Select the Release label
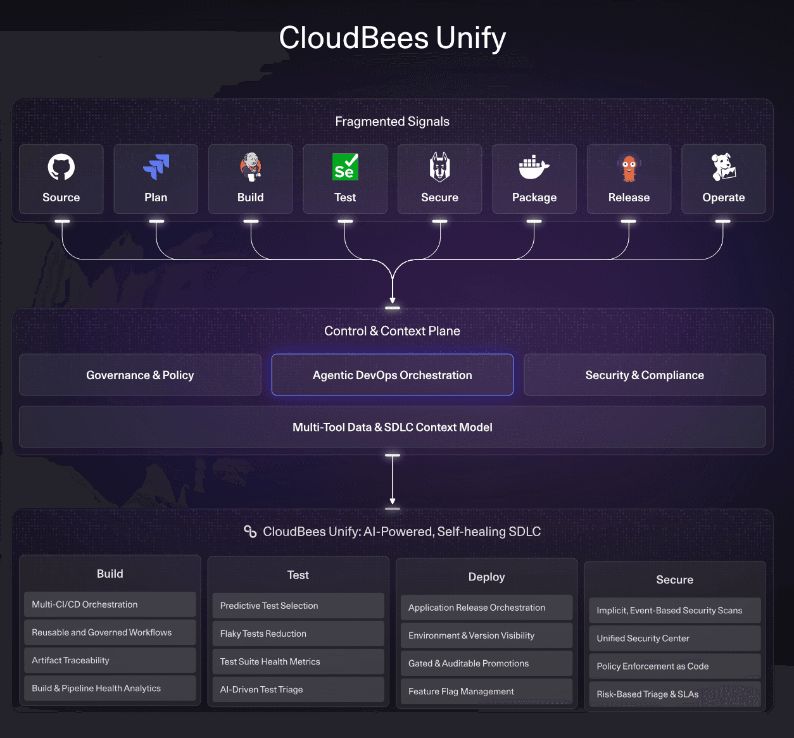This screenshot has height=738, width=794. click(x=629, y=197)
